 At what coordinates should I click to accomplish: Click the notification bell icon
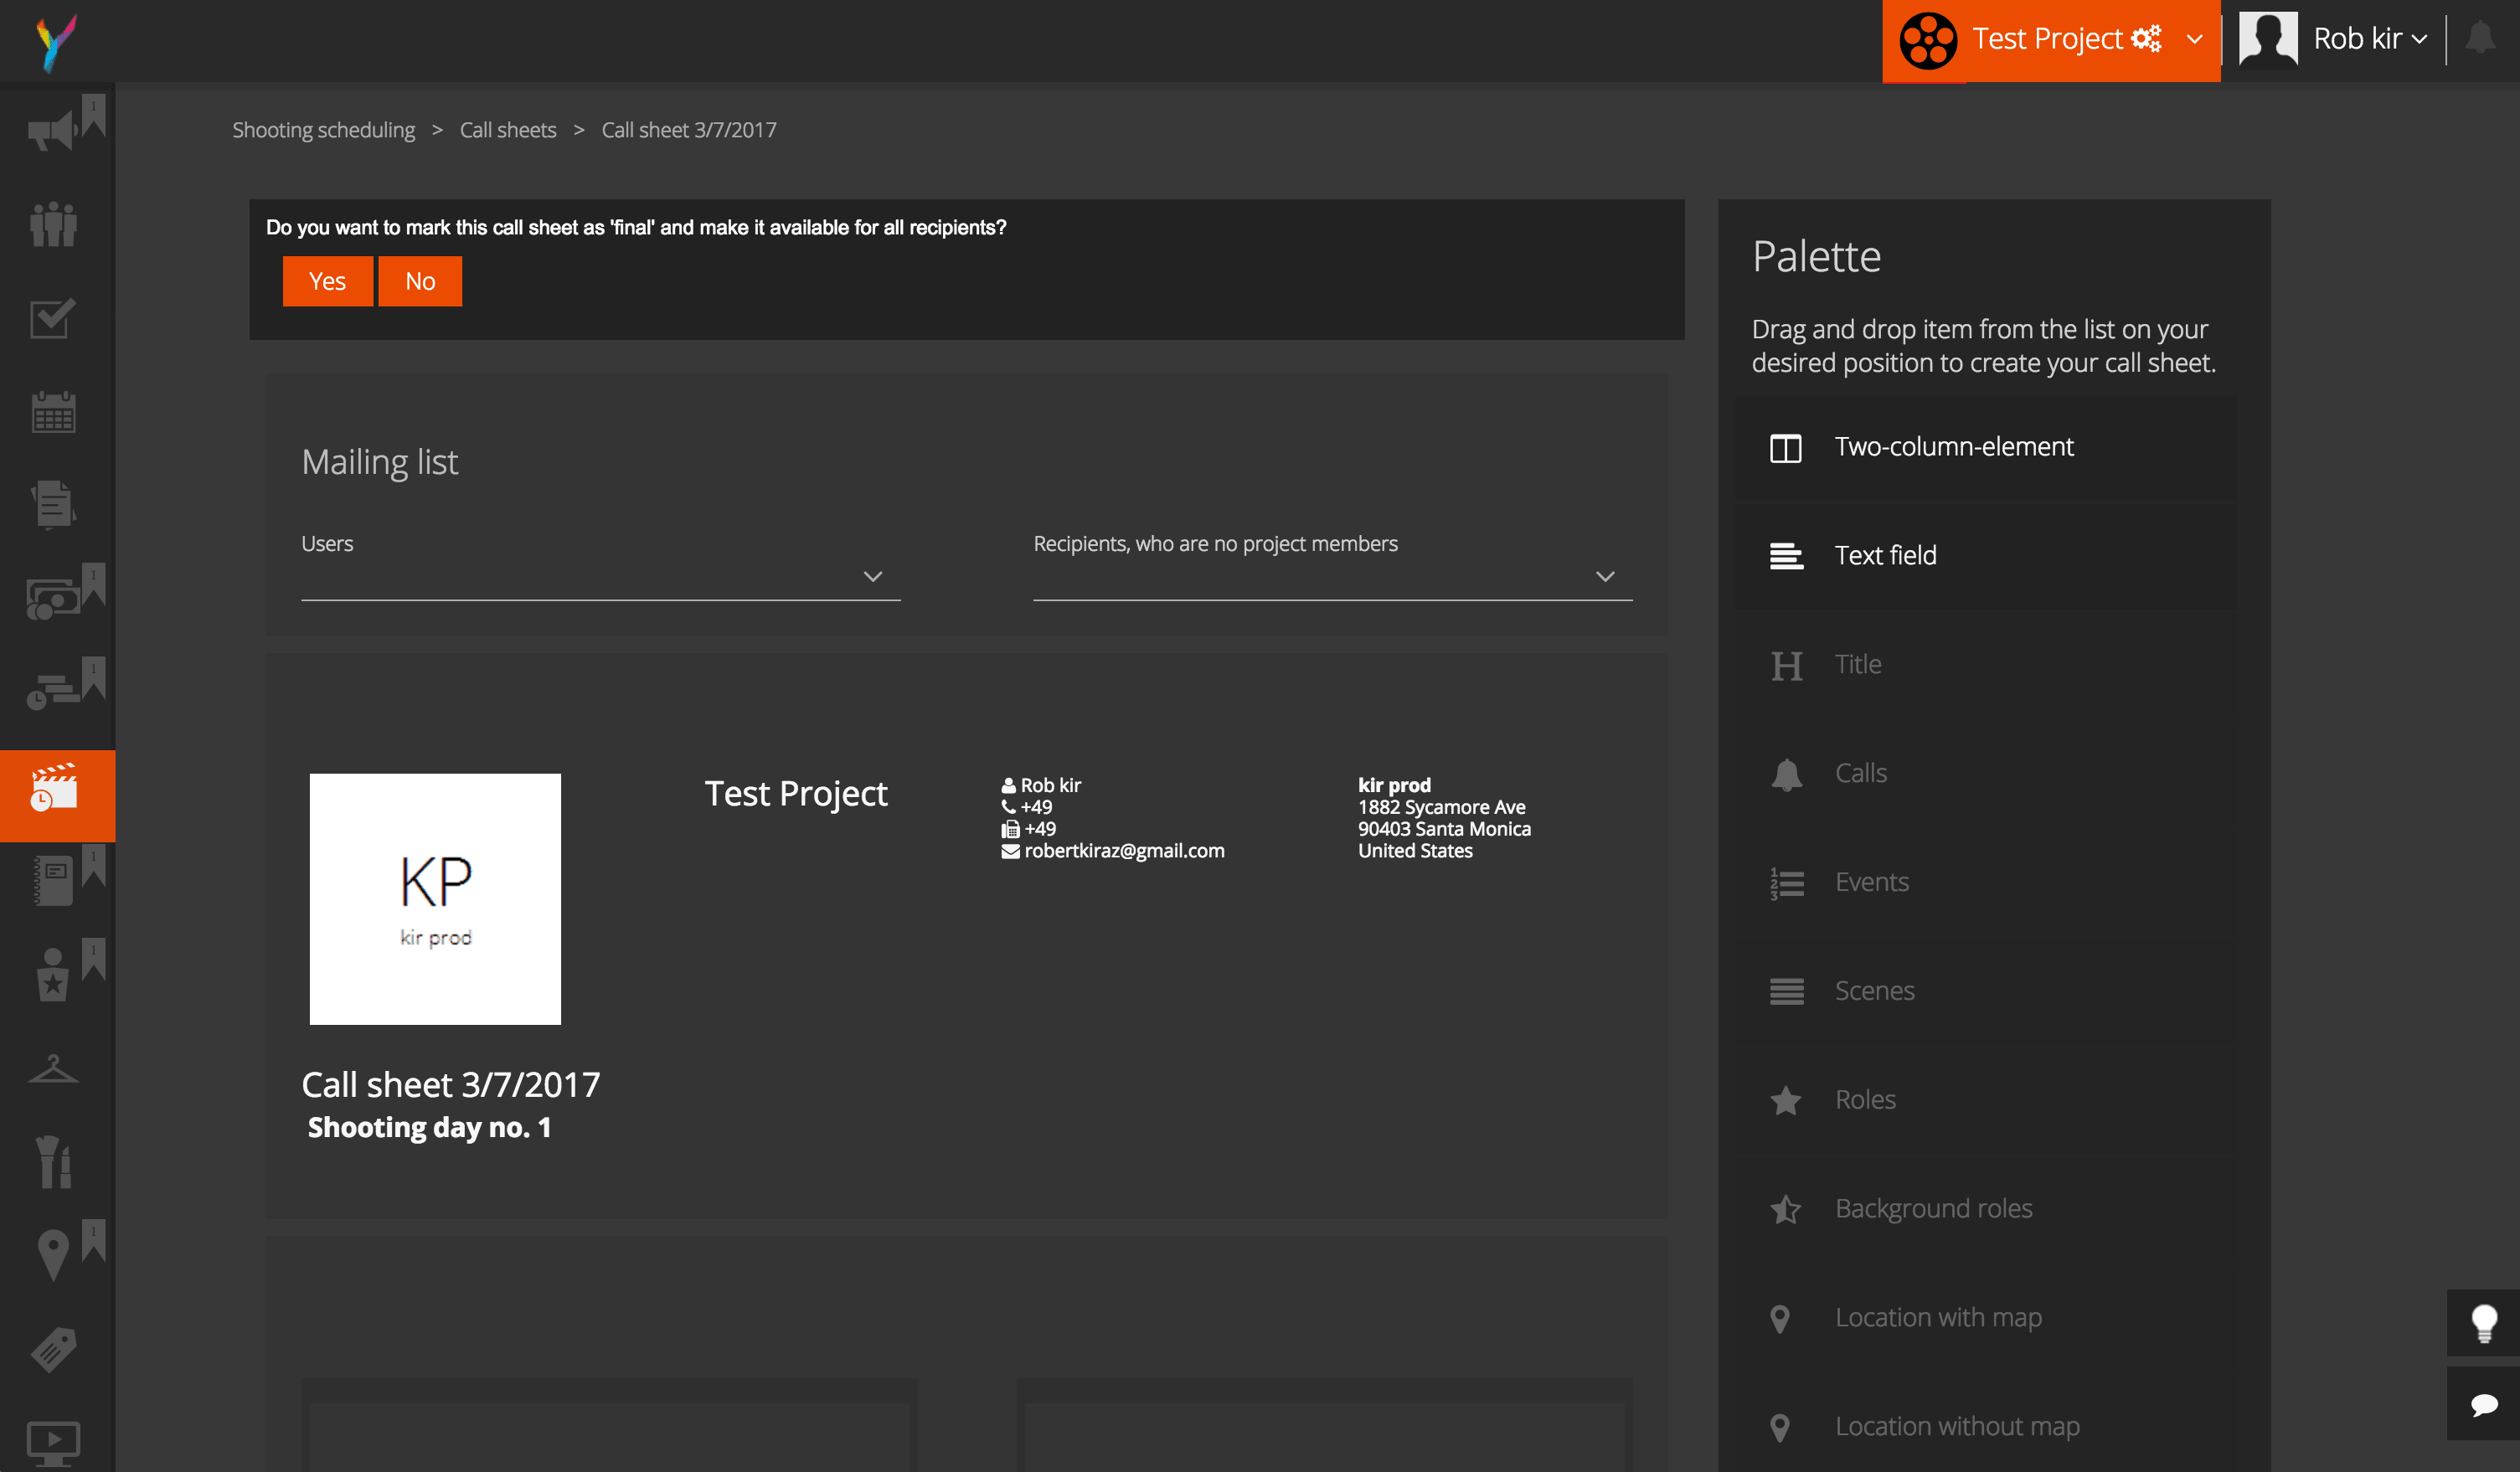2480,39
